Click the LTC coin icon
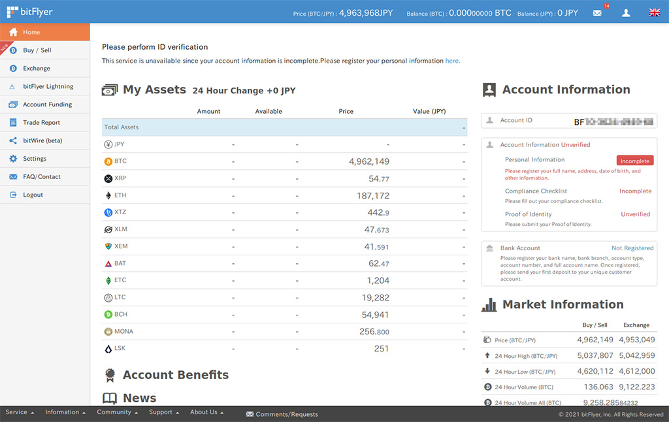 click(x=108, y=298)
